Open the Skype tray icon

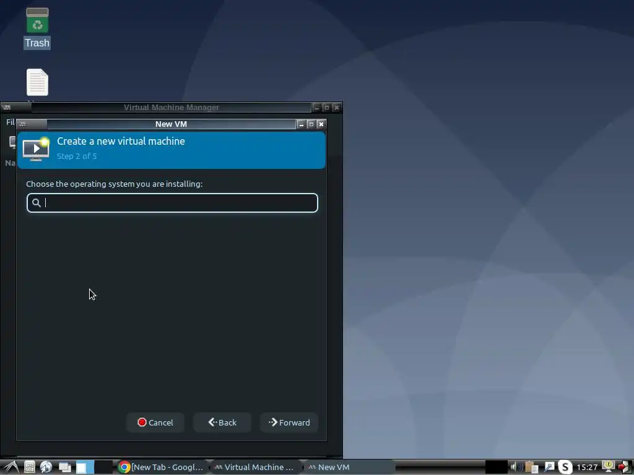565,467
